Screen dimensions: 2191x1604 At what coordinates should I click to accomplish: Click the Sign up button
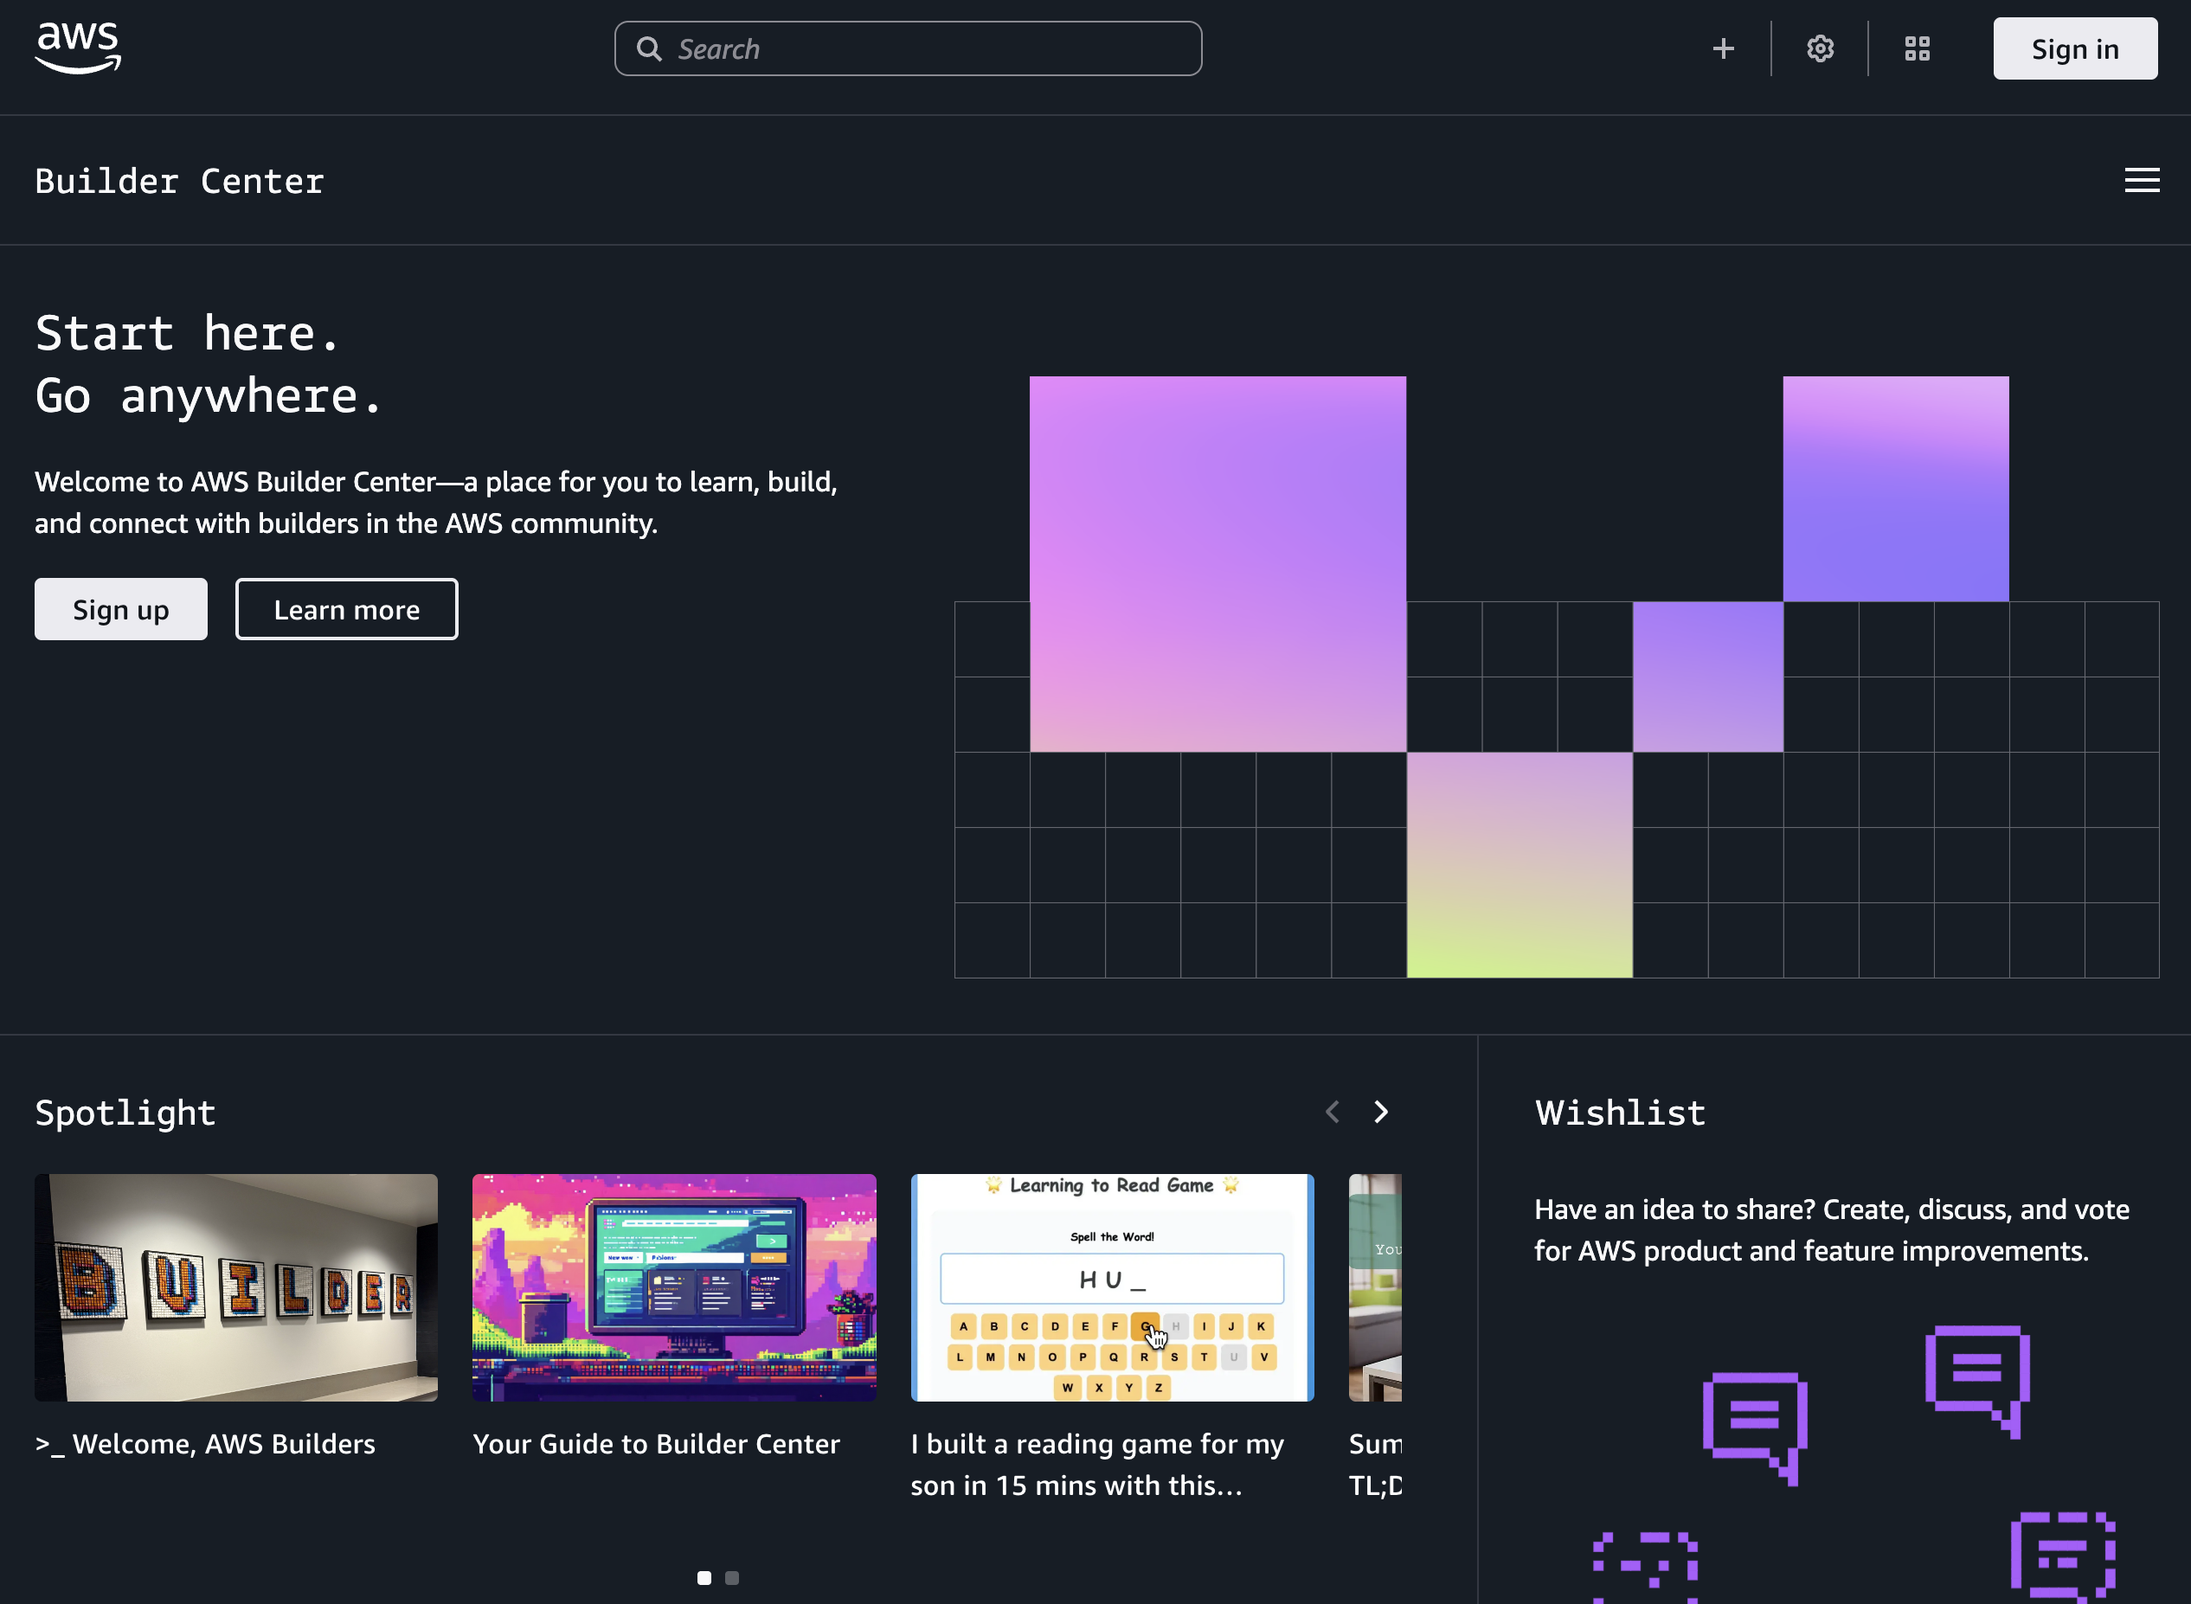point(120,610)
